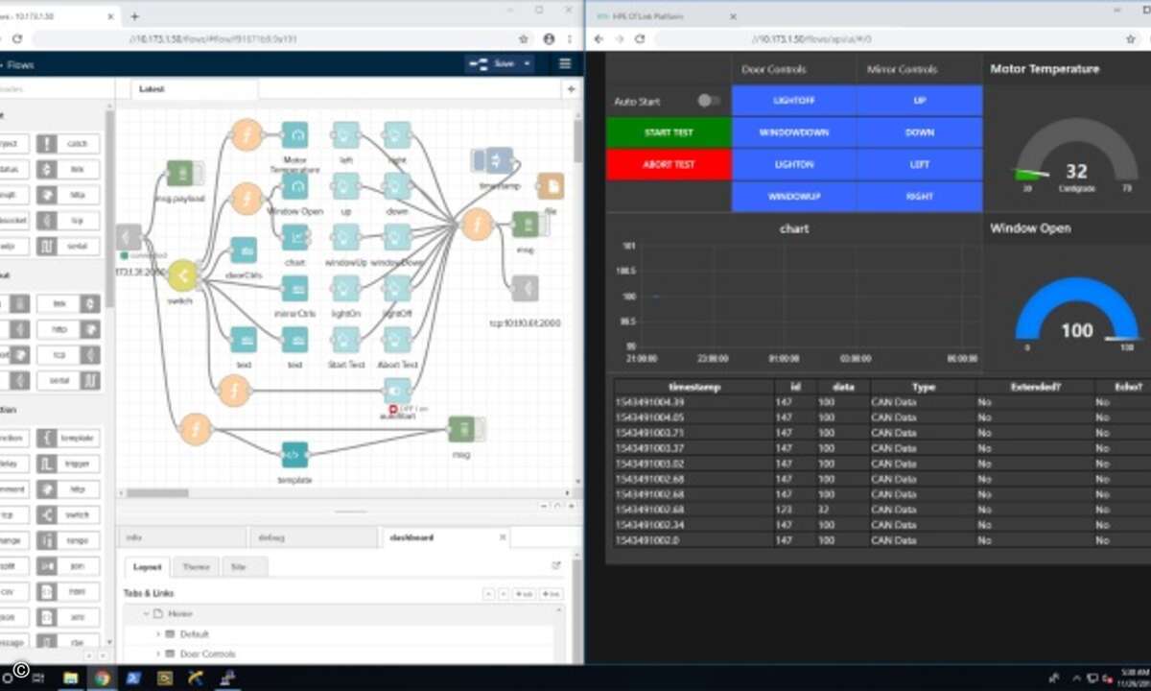Expand the Default group in dashboard tree
Image resolution: width=1151 pixels, height=691 pixels.
point(158,633)
